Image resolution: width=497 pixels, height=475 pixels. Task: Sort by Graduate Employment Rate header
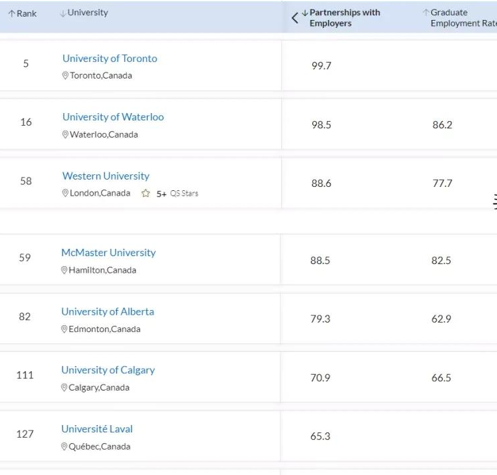pos(460,18)
